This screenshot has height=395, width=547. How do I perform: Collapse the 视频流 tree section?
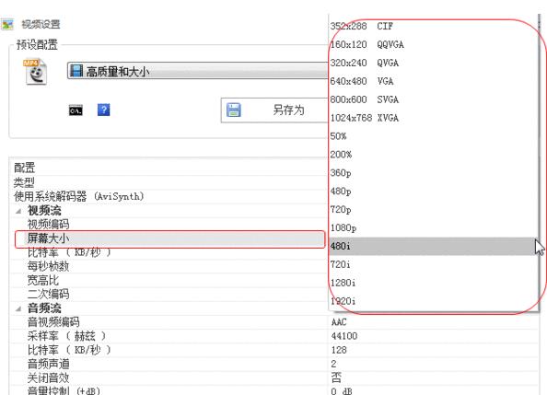(18, 211)
